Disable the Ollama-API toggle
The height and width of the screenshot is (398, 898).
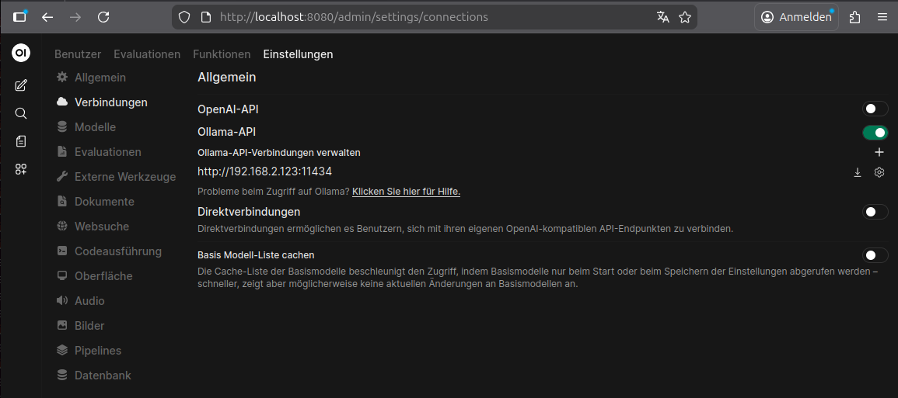pyautogui.click(x=875, y=133)
